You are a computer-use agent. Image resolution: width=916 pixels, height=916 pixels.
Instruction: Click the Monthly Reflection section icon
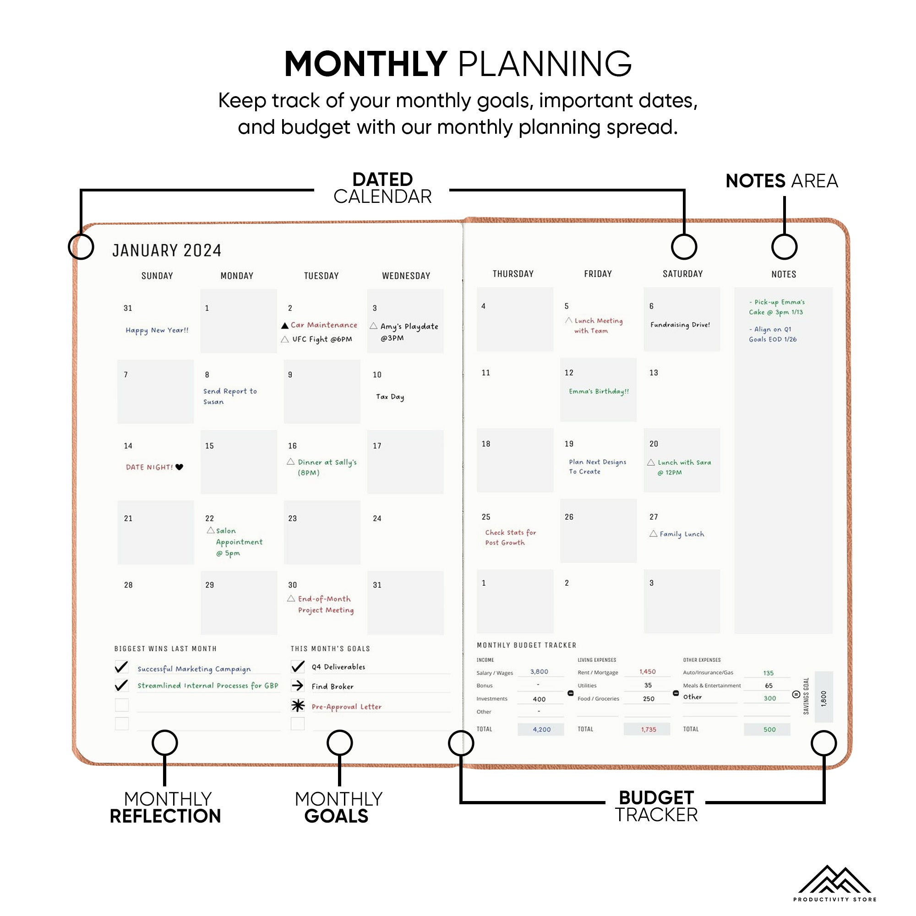[x=159, y=738]
